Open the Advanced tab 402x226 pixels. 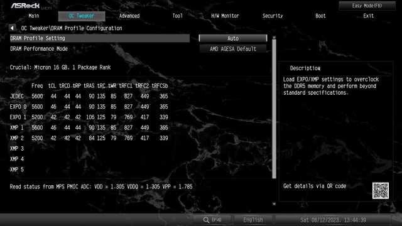[129, 16]
